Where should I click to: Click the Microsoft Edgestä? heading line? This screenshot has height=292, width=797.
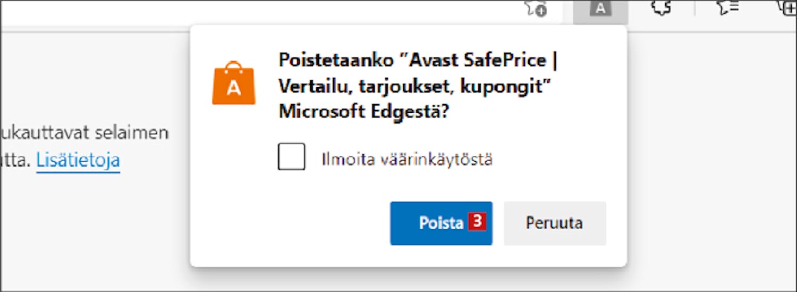363,111
